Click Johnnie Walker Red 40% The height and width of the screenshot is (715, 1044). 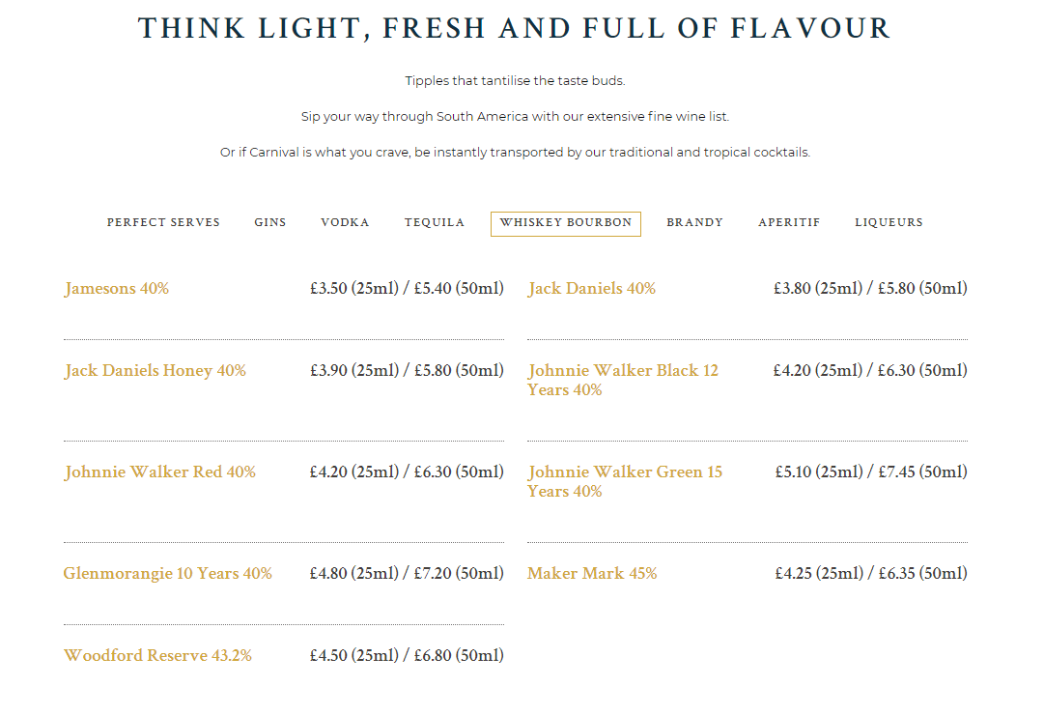point(159,472)
